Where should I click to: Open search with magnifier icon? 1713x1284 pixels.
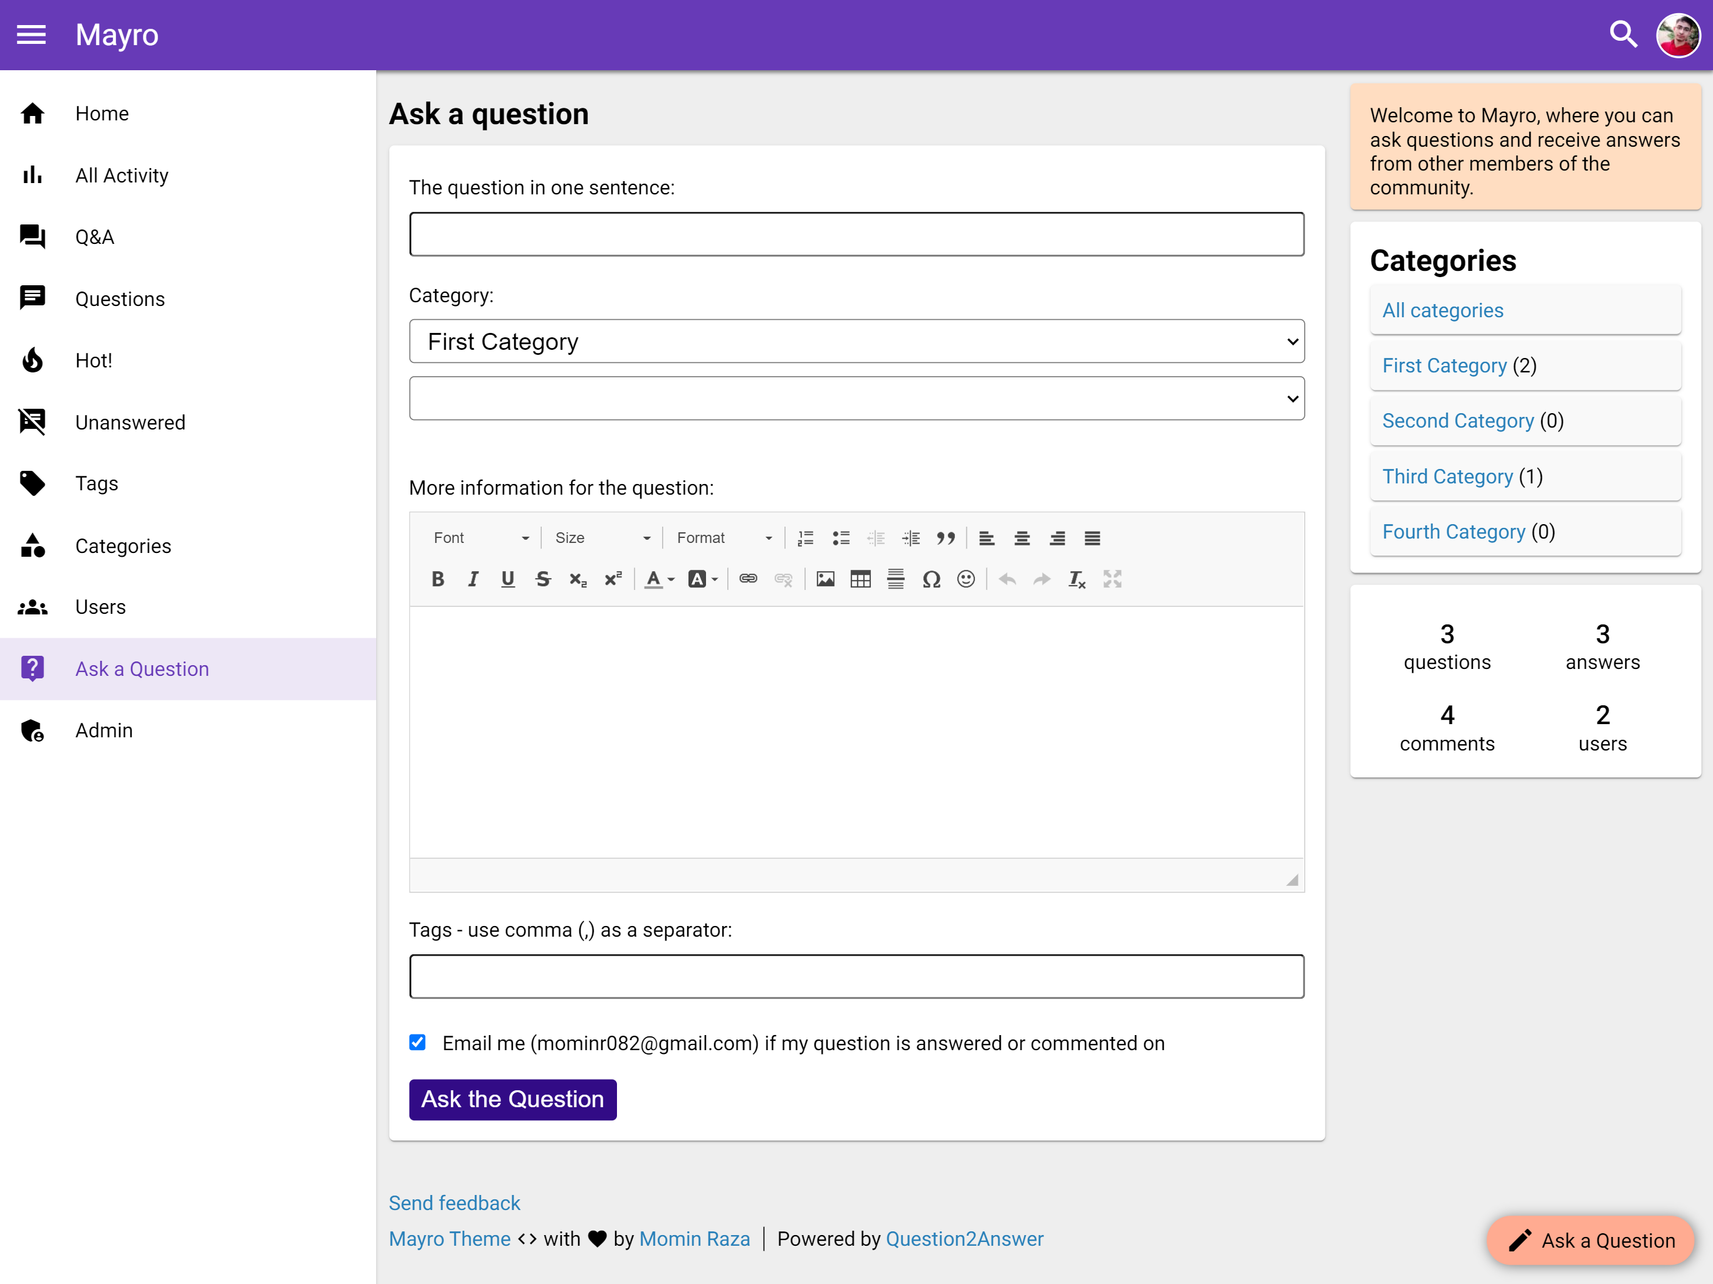click(1622, 35)
